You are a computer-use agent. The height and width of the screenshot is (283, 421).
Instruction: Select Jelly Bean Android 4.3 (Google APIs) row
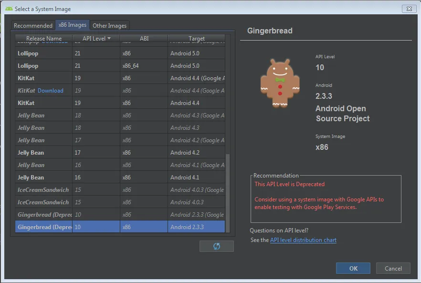[120, 115]
